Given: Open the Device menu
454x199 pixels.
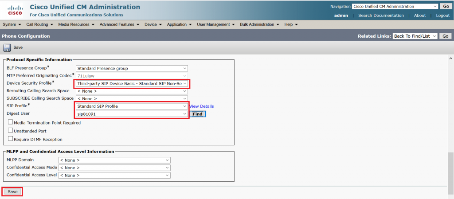Looking at the screenshot, I should click(153, 24).
